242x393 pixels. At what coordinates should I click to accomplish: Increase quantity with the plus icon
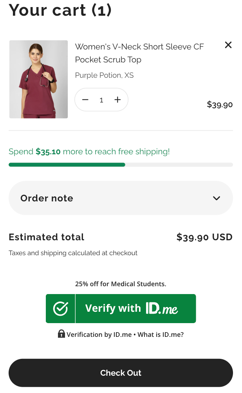(117, 100)
